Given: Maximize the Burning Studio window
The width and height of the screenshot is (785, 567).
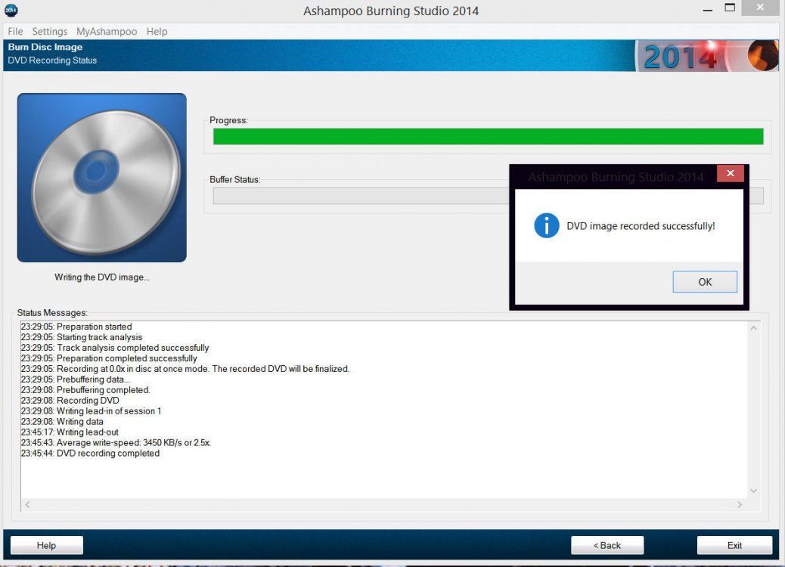Looking at the screenshot, I should (730, 9).
